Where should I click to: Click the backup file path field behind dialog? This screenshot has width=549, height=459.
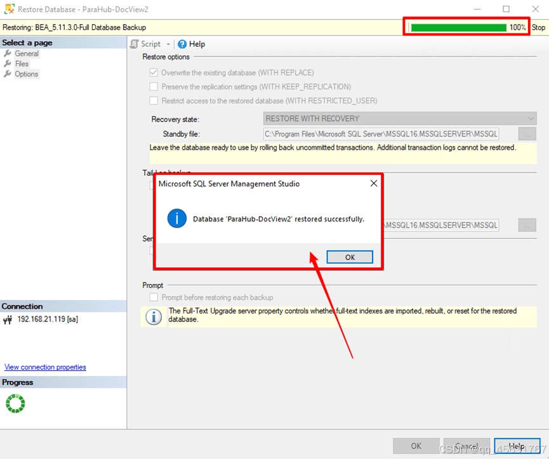[442, 225]
